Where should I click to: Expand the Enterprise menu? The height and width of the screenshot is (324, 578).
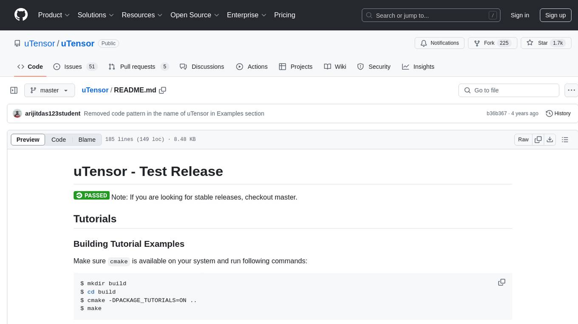tap(246, 15)
